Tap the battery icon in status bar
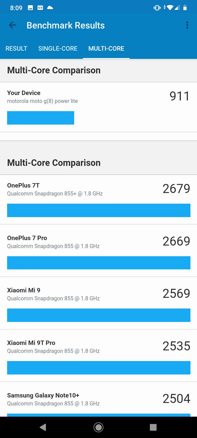The width and height of the screenshot is (197, 438). tap(185, 8)
